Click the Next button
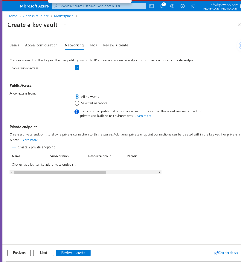The height and width of the screenshot is (262, 241). [x=44, y=253]
